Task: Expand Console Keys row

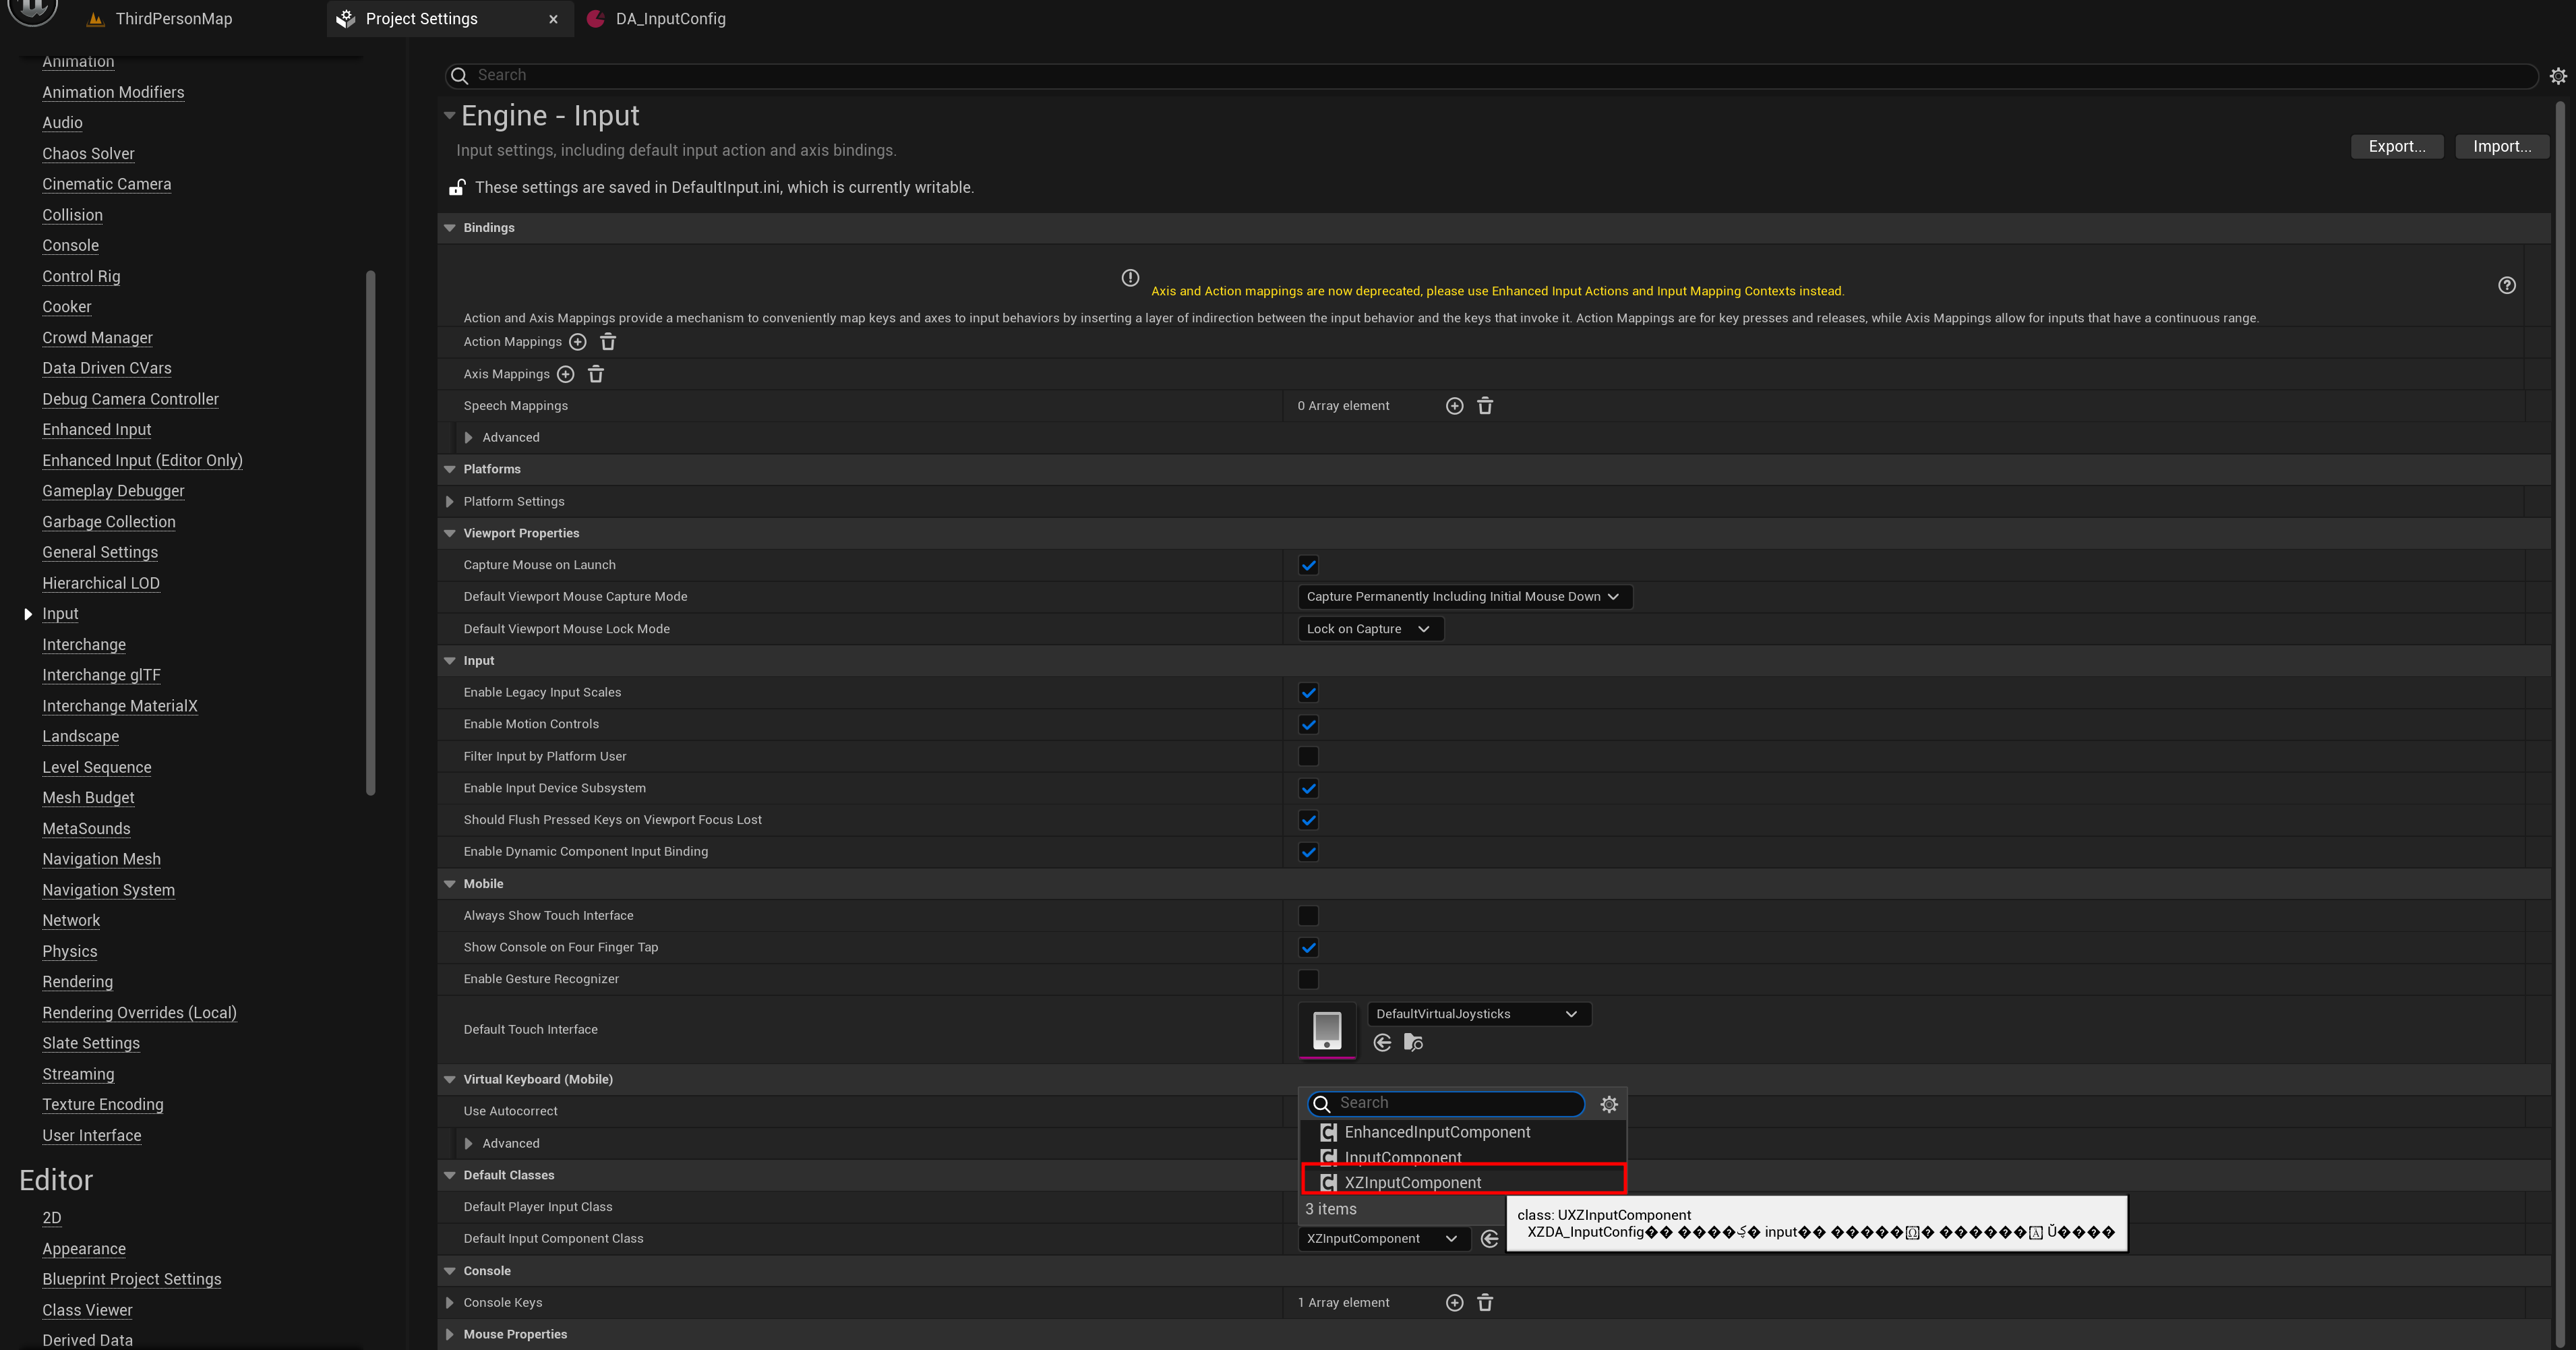Action: 450,1303
